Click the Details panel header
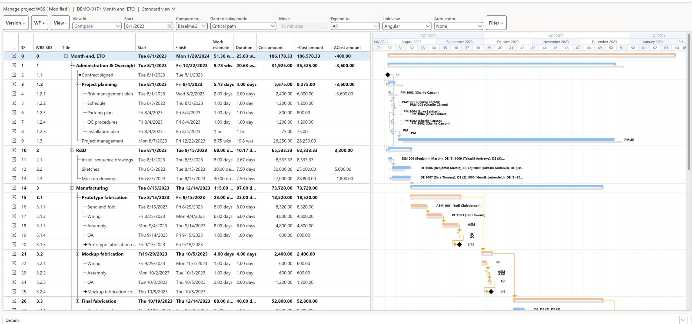 (12, 320)
